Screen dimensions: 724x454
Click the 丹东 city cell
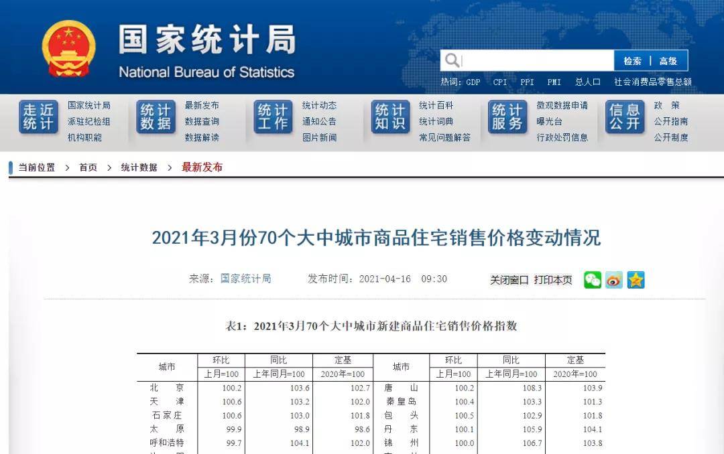click(x=401, y=429)
